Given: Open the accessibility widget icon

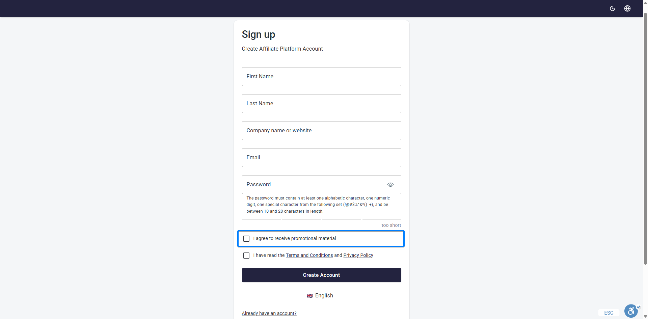Looking at the screenshot, I should [631, 311].
